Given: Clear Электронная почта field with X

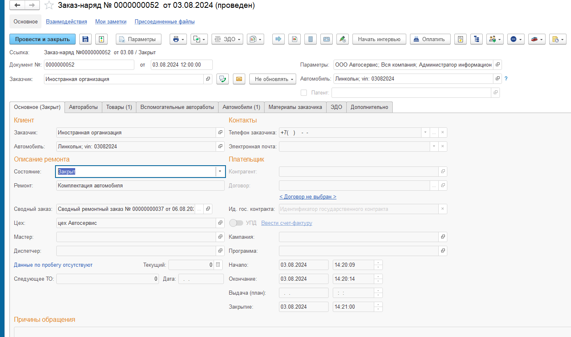Looking at the screenshot, I should click(x=442, y=147).
